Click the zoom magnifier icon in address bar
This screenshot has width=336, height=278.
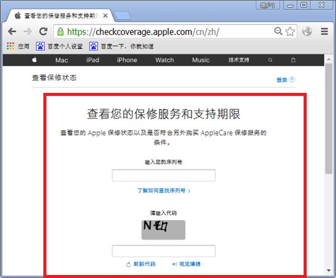tap(278, 31)
